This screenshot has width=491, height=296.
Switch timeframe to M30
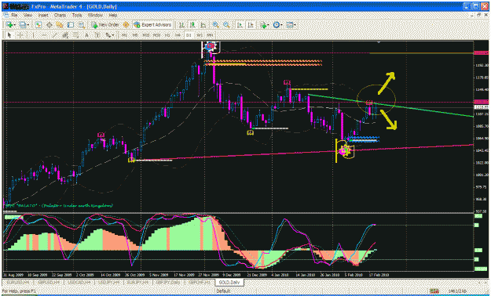point(156,35)
